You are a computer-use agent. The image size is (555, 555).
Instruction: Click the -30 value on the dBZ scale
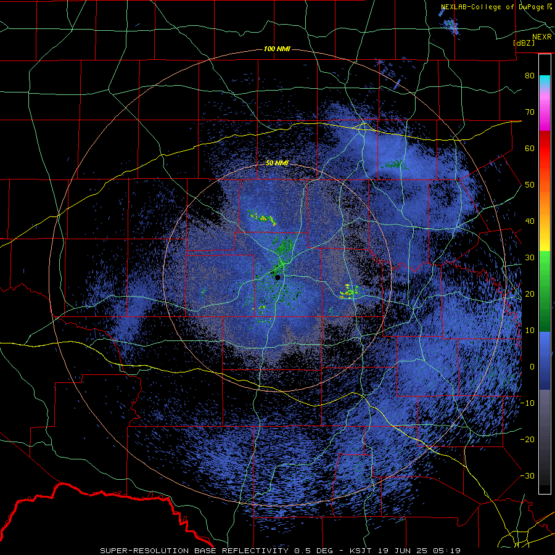pyautogui.click(x=527, y=476)
